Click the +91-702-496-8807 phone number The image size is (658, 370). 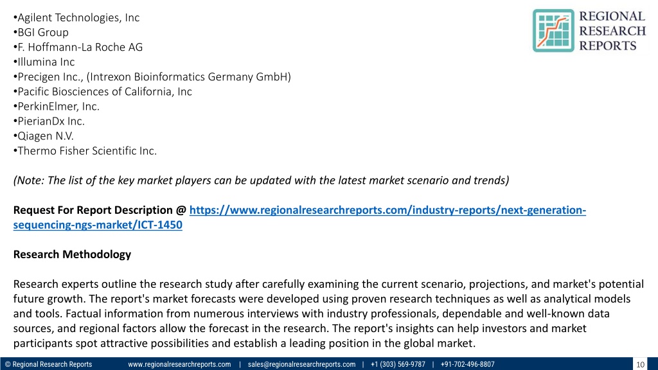coord(468,364)
